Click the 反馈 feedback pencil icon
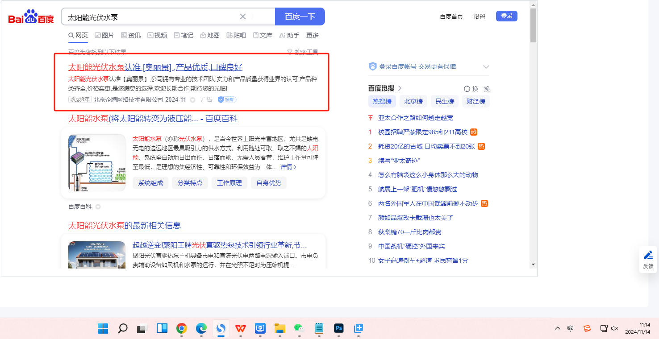 click(x=648, y=256)
